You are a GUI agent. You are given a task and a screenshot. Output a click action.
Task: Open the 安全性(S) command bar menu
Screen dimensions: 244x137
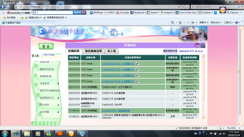click(216, 23)
